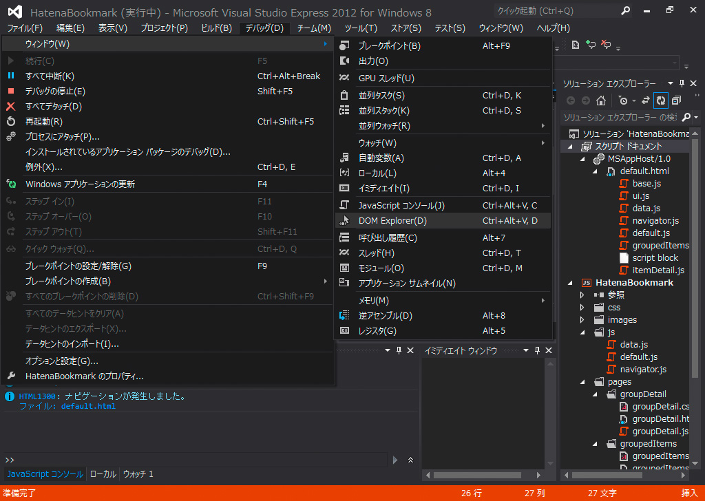
Task: Choose データヒントのインポート(I)... entry
Action: 167,343
